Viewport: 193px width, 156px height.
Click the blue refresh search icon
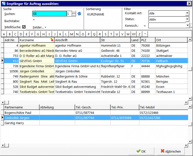tap(79, 14)
